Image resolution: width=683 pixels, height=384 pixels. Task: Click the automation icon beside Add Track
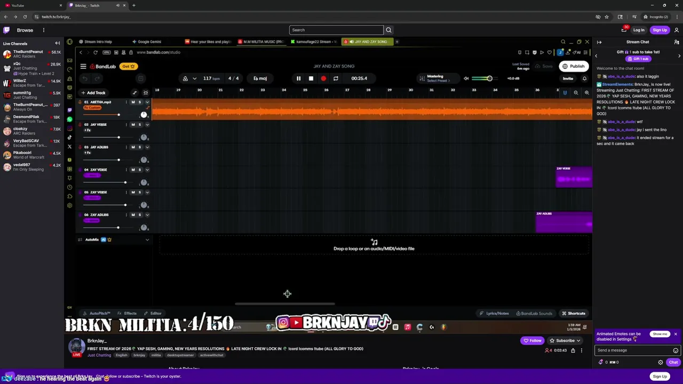click(134, 93)
